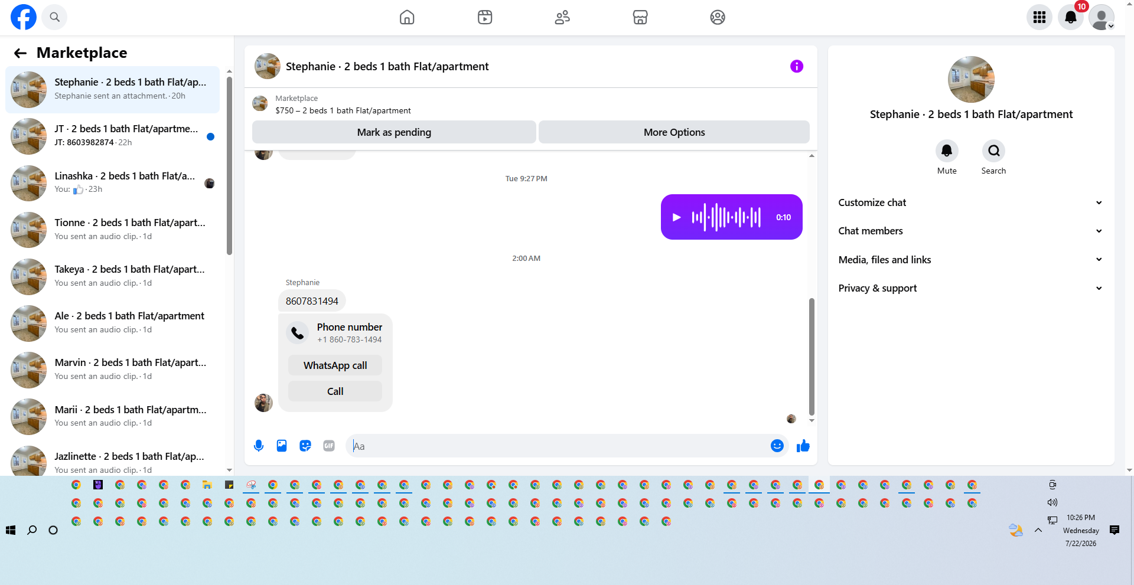Image resolution: width=1134 pixels, height=585 pixels.
Task: Focus the Aa message input field
Action: coord(558,446)
